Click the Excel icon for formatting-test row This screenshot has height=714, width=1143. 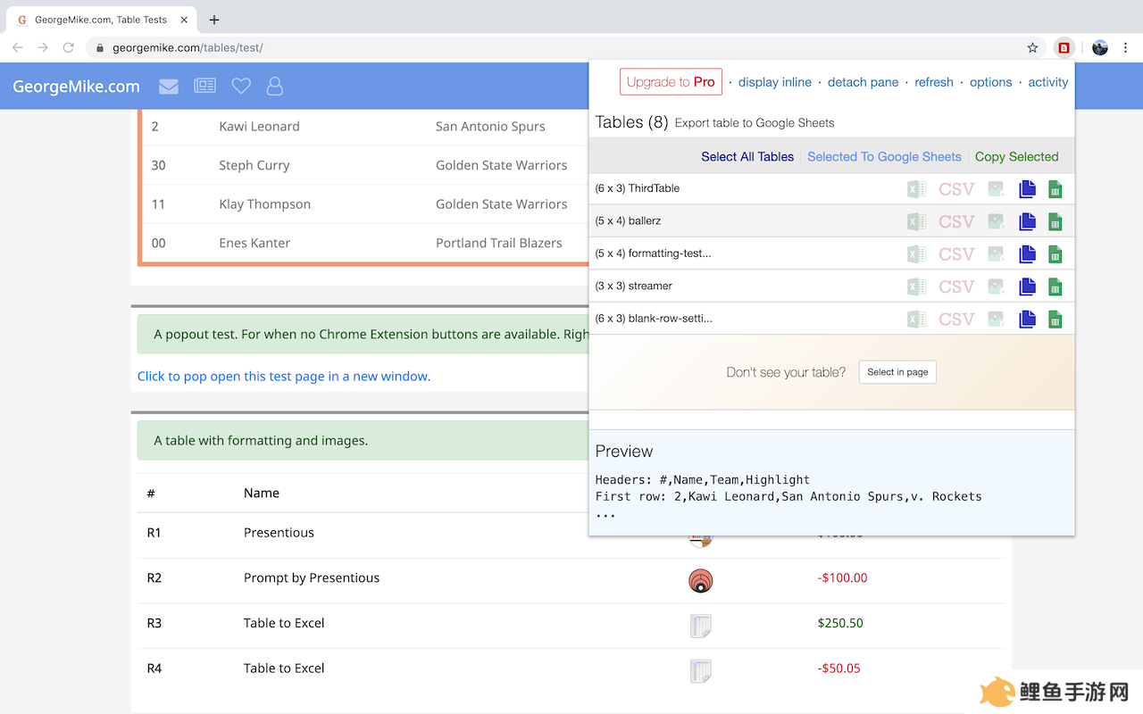pyautogui.click(x=916, y=254)
